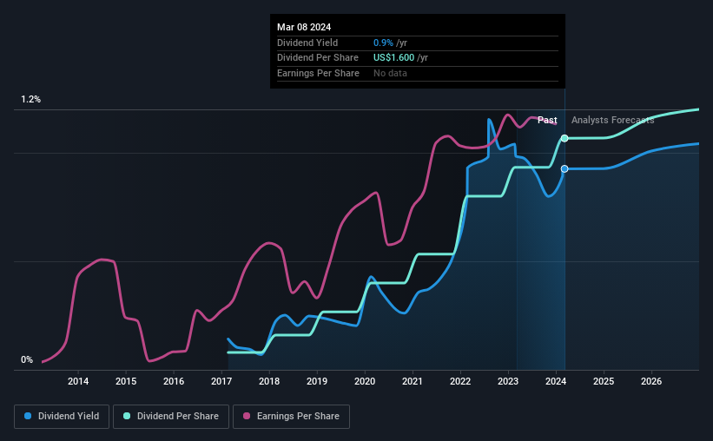713x441 pixels.
Task: Click the 2017 x-axis label
Action: pyautogui.click(x=221, y=381)
